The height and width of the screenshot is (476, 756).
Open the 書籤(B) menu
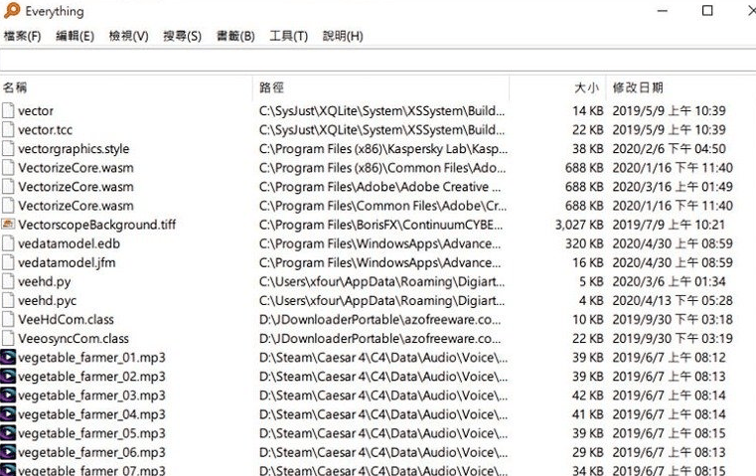tap(235, 36)
